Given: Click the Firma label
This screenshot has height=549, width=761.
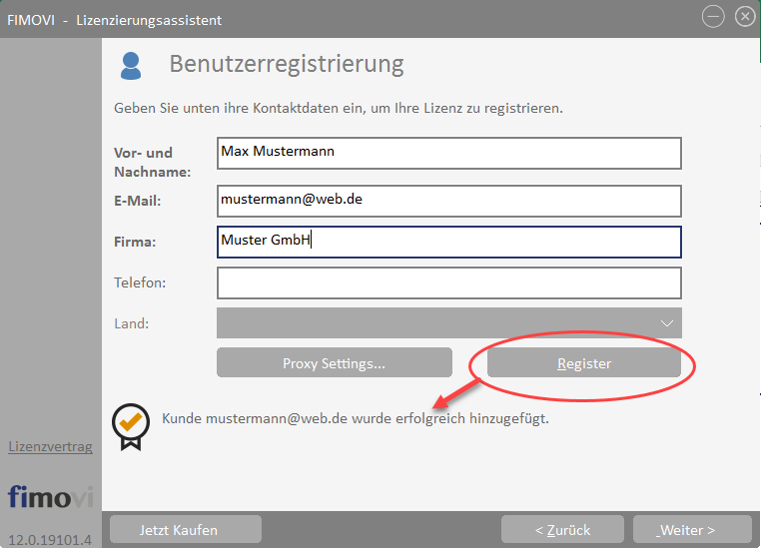Looking at the screenshot, I should [x=135, y=242].
